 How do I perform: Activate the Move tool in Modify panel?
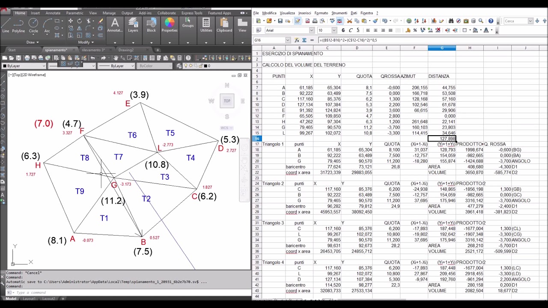click(x=71, y=21)
